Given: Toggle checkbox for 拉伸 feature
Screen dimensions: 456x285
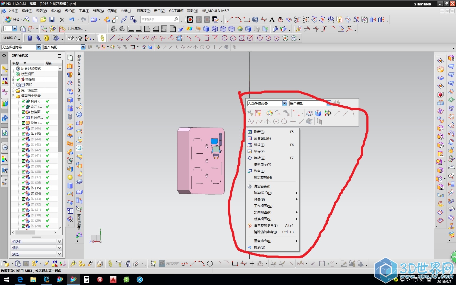Looking at the screenshot, I should point(23,123).
